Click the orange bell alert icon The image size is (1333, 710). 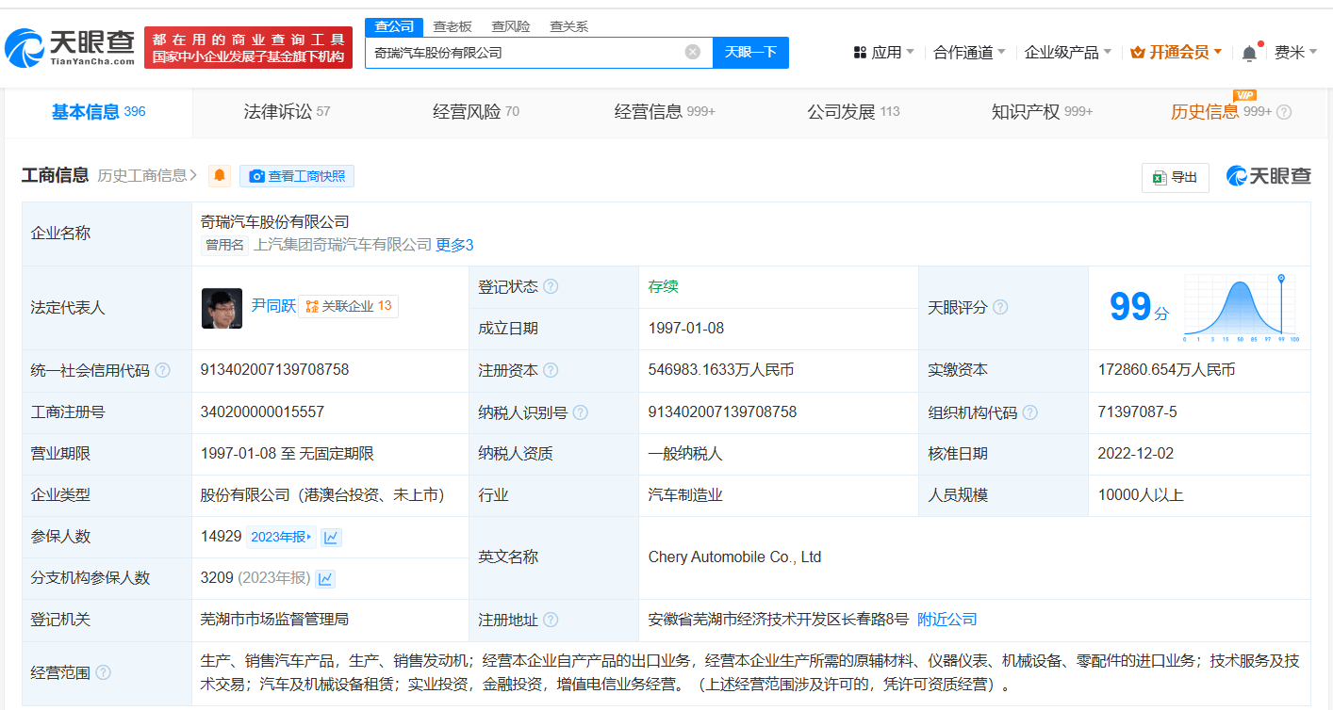click(220, 175)
